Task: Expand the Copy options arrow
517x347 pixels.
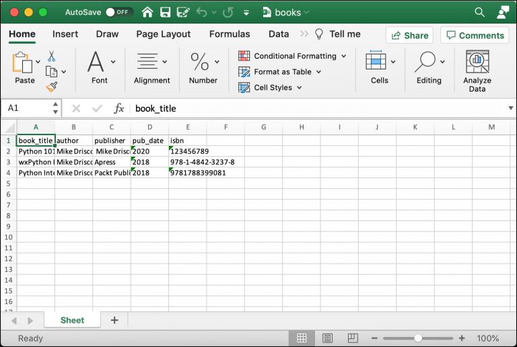Action: (64, 72)
